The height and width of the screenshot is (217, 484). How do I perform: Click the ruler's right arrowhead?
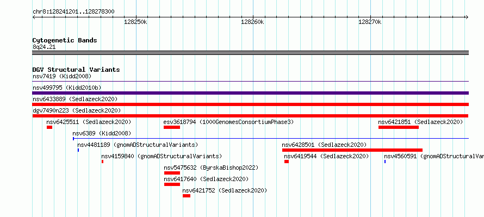point(467,17)
